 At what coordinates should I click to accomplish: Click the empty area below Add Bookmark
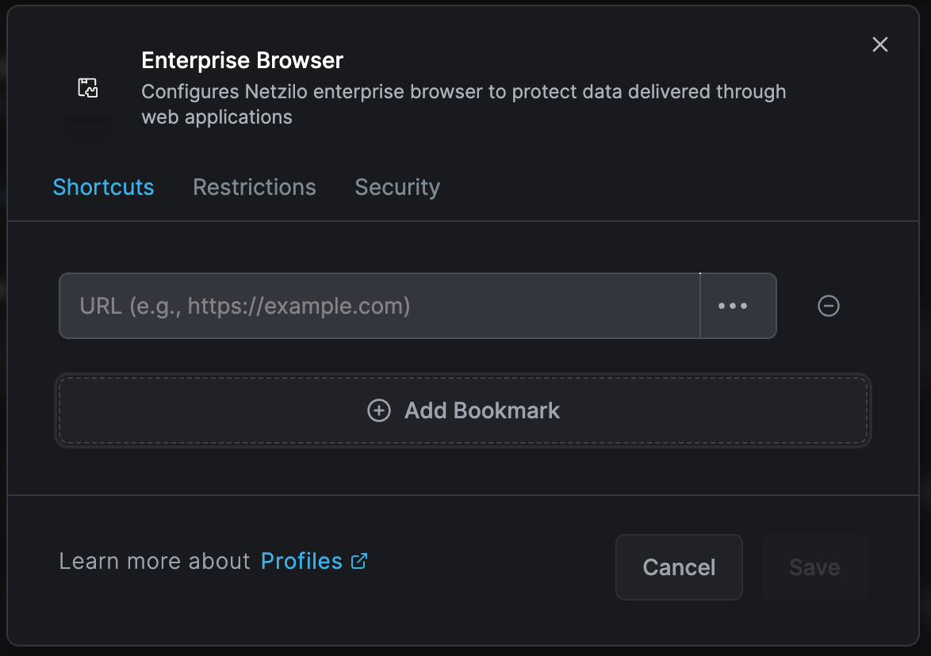coord(463,471)
